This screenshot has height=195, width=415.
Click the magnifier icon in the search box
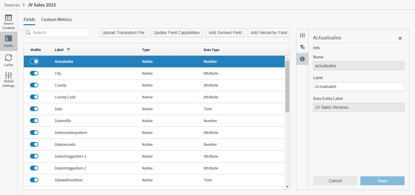click(x=28, y=33)
